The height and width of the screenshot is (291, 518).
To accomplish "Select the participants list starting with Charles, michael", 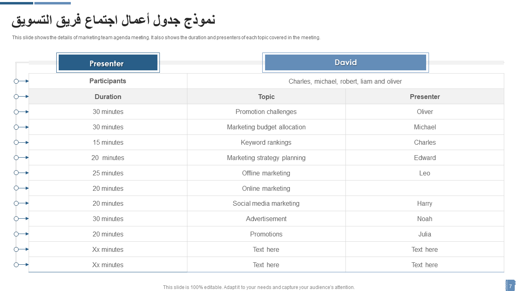I will tap(345, 81).
